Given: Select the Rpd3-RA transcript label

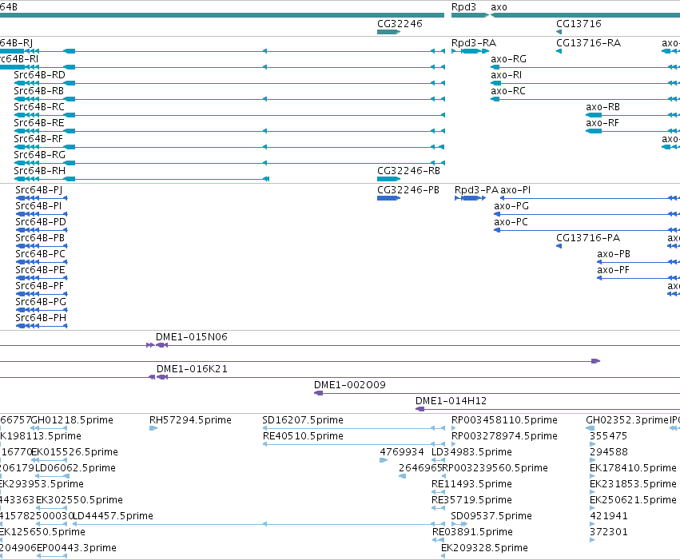Looking at the screenshot, I should tap(474, 43).
